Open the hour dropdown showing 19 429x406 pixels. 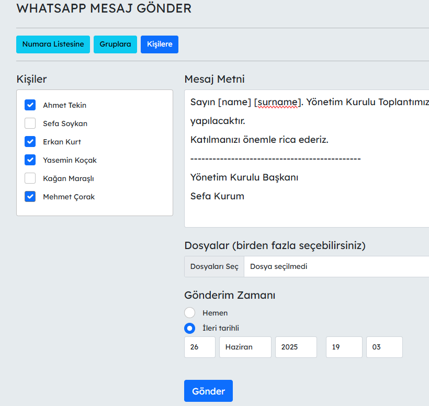click(344, 347)
